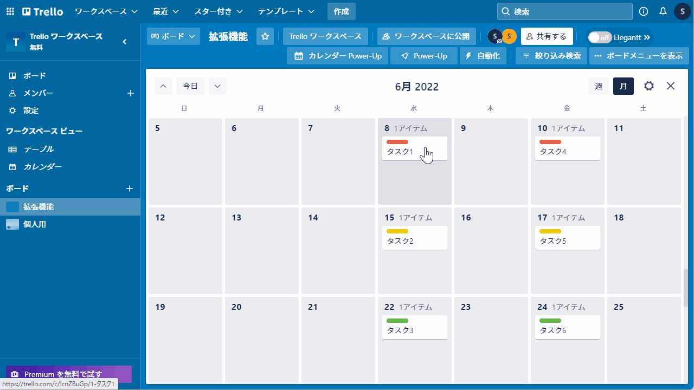694x390 pixels.
Task: Expand the 最近 dropdown
Action: 166,11
